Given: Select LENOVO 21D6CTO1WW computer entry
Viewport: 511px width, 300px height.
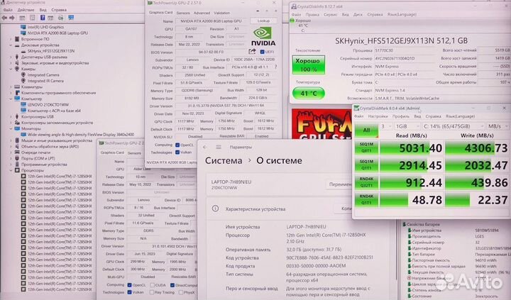Looking at the screenshot, I should click(x=48, y=104).
